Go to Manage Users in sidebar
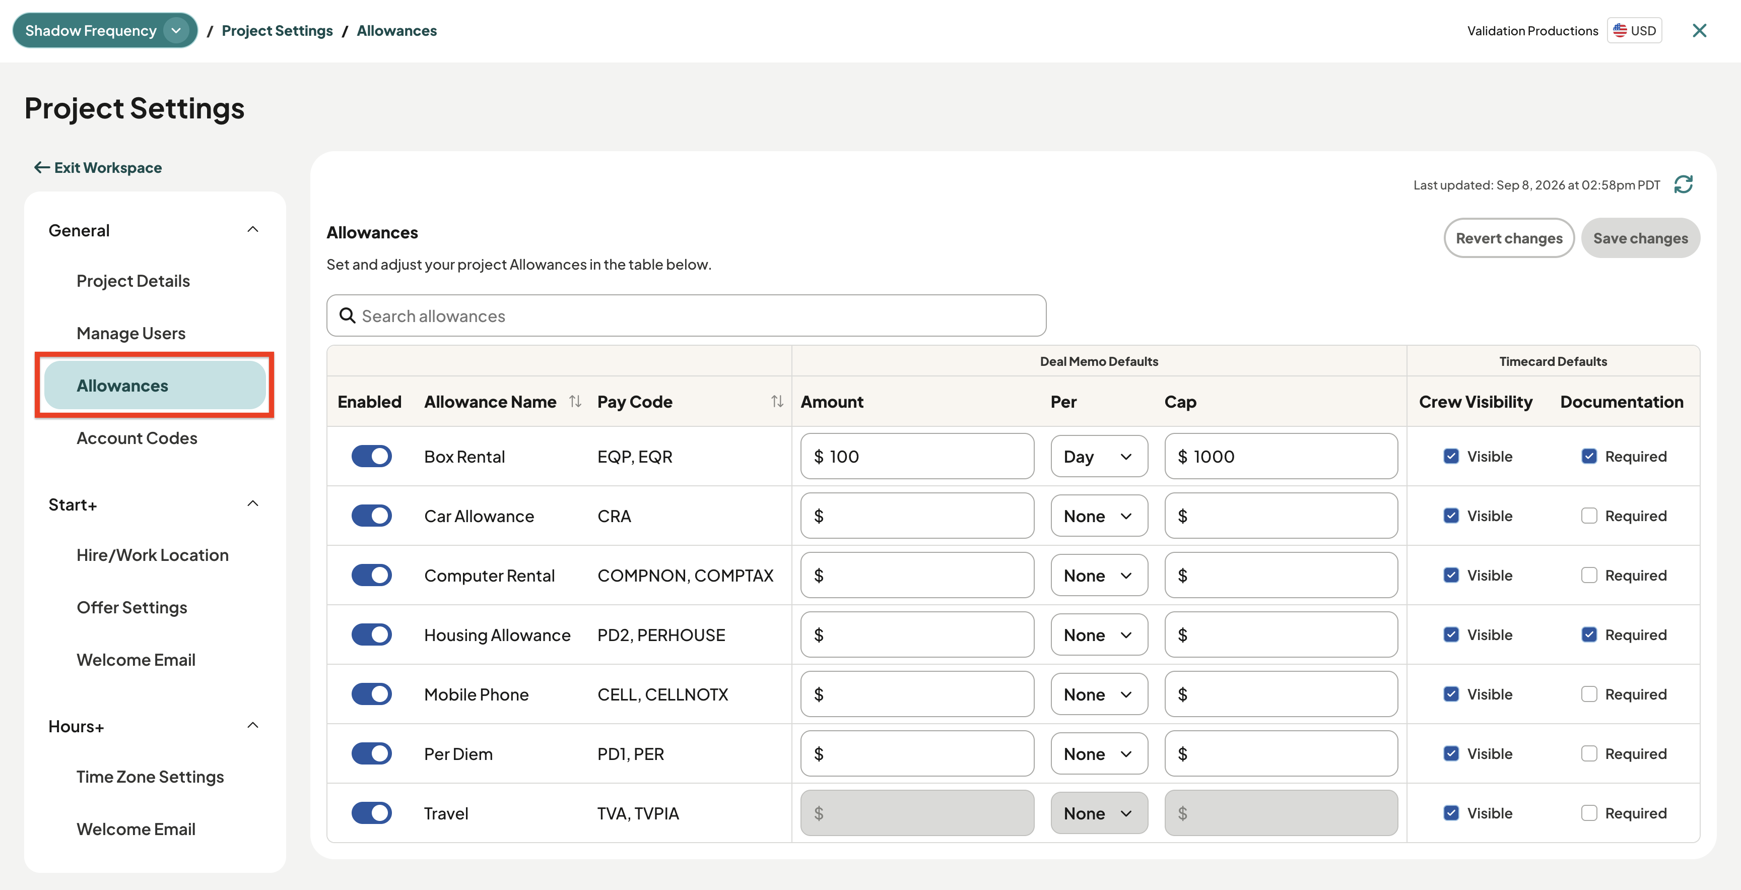The width and height of the screenshot is (1741, 890). 131,333
